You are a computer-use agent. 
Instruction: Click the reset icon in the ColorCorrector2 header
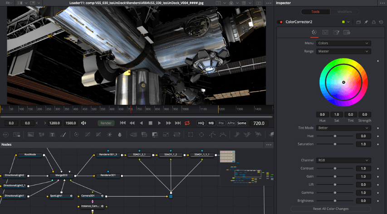381,22
